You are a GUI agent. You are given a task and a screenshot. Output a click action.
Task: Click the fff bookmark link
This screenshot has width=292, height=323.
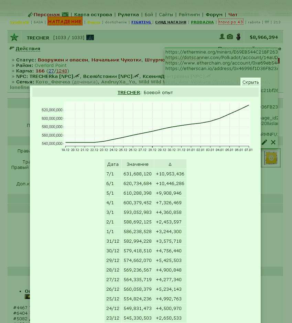pos(267,22)
